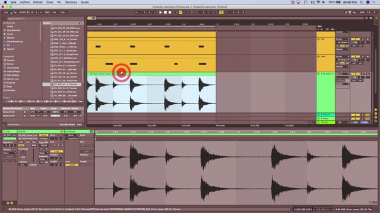Start playback with the Play button
The height and width of the screenshot is (213, 380).
coord(160,12)
